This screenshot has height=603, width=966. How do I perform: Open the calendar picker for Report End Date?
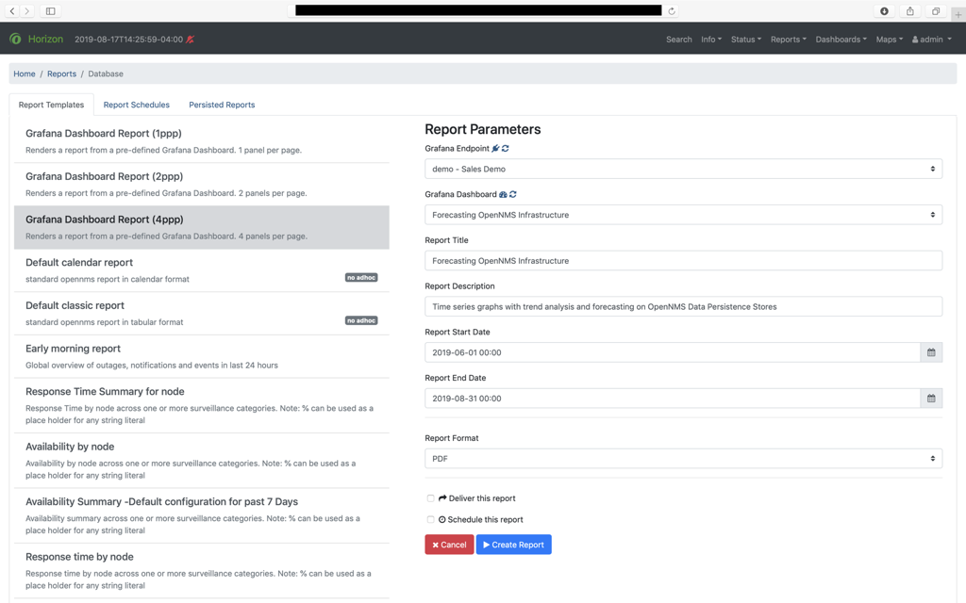931,398
